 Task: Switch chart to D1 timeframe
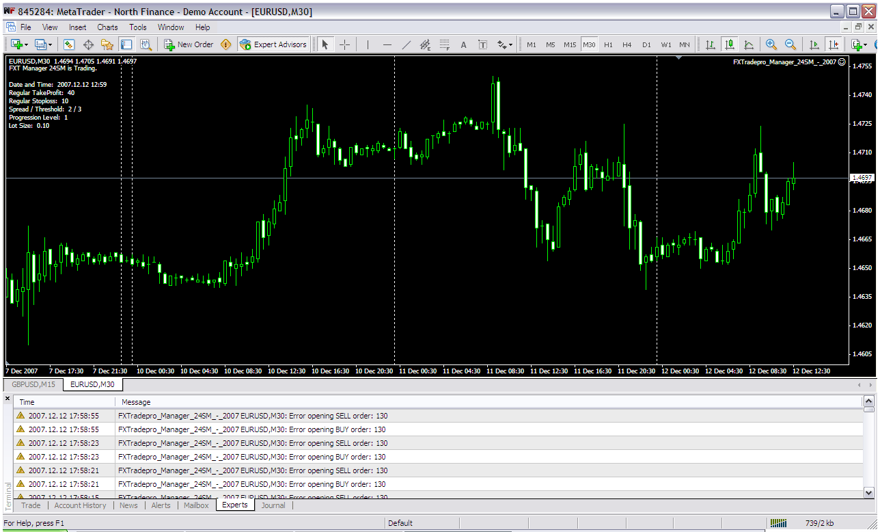click(646, 44)
